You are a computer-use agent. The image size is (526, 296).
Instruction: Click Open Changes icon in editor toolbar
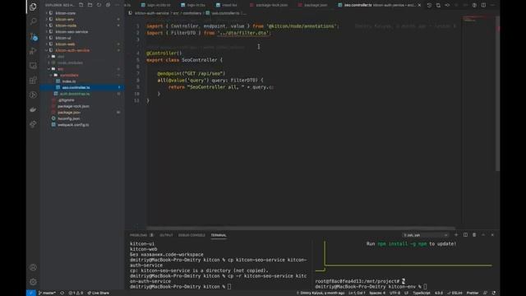point(438,5)
